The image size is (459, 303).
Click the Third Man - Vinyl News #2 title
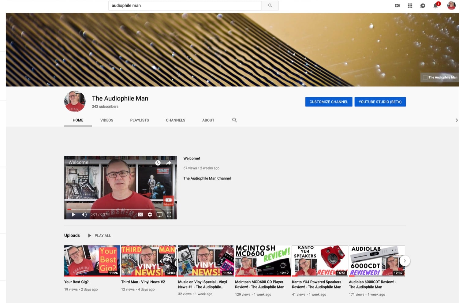coord(143,282)
